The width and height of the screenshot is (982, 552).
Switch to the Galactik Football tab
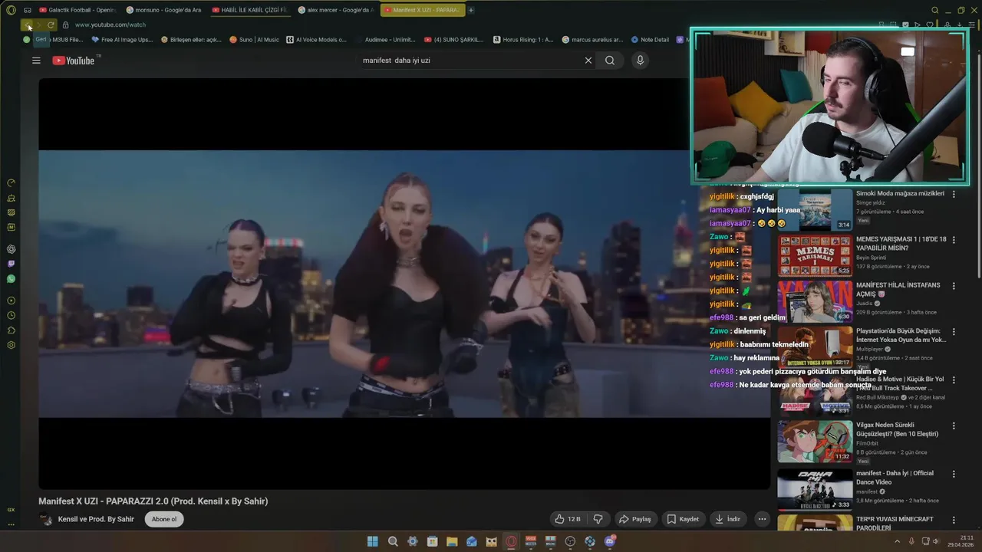pyautogui.click(x=77, y=10)
